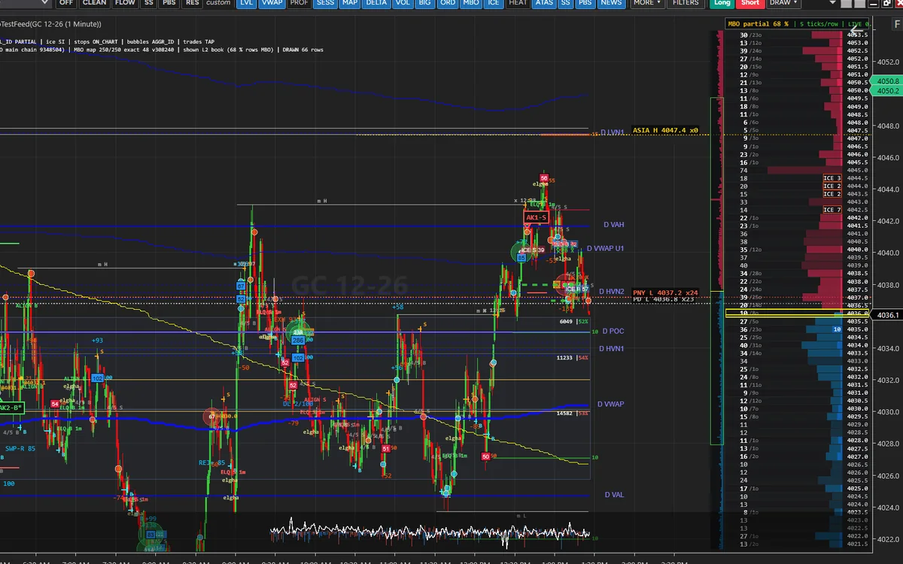
Task: Toggle the BIG trades overlay
Action: coord(425,3)
